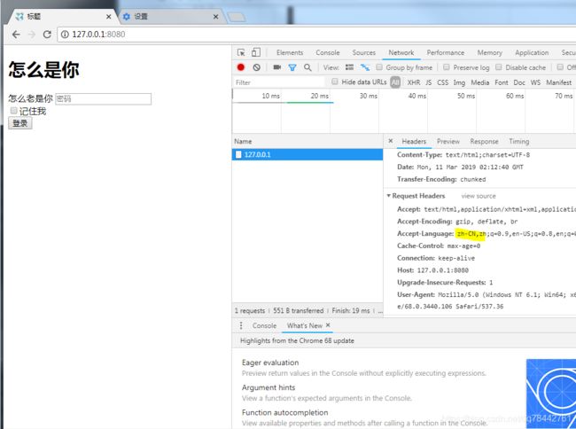
Task: Open the Elements panel tab
Action: click(290, 52)
